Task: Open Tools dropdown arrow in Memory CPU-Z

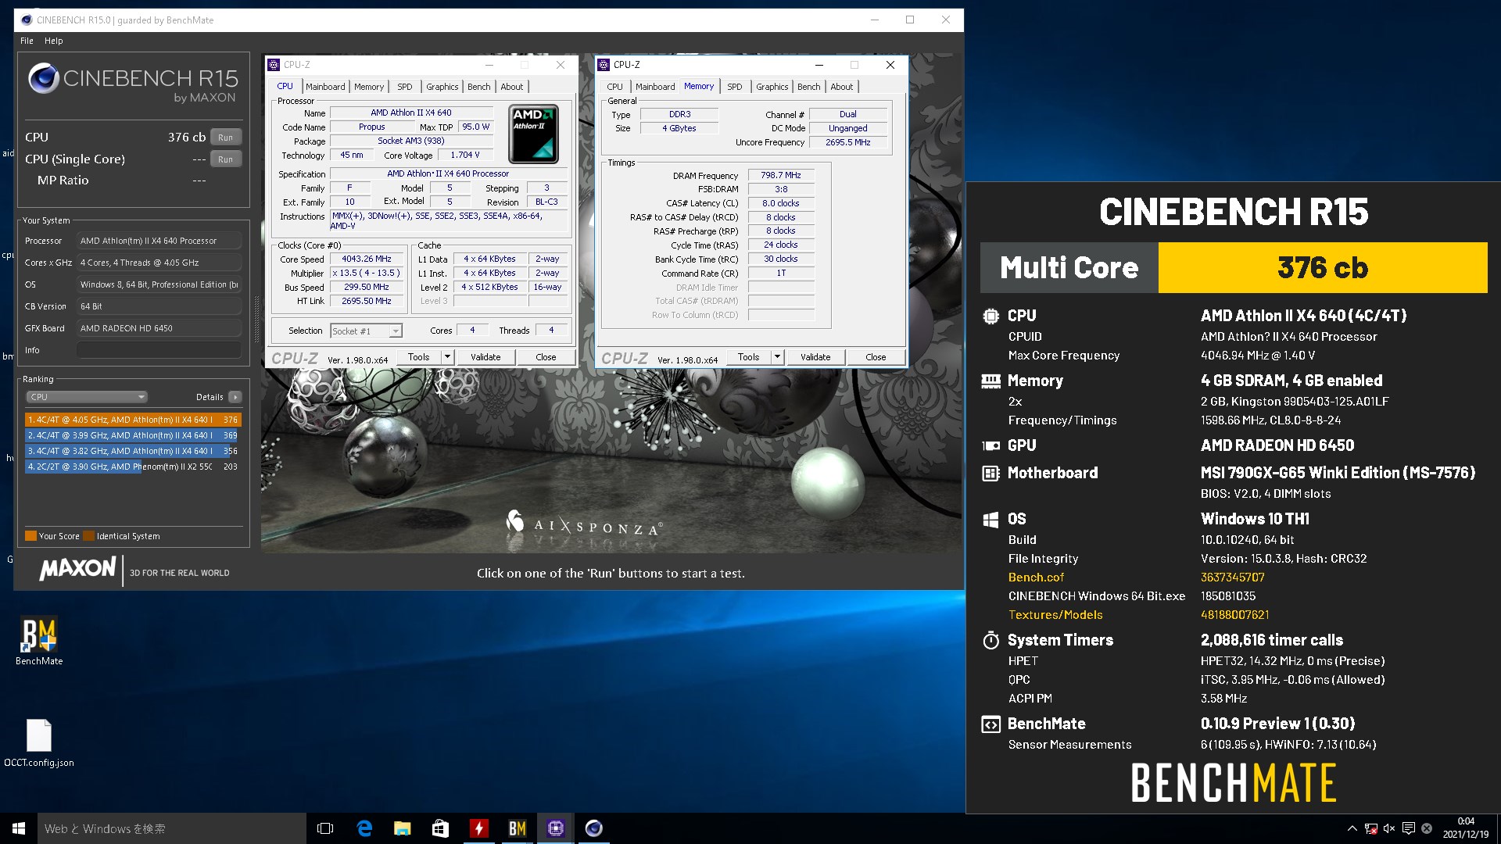Action: click(x=777, y=357)
